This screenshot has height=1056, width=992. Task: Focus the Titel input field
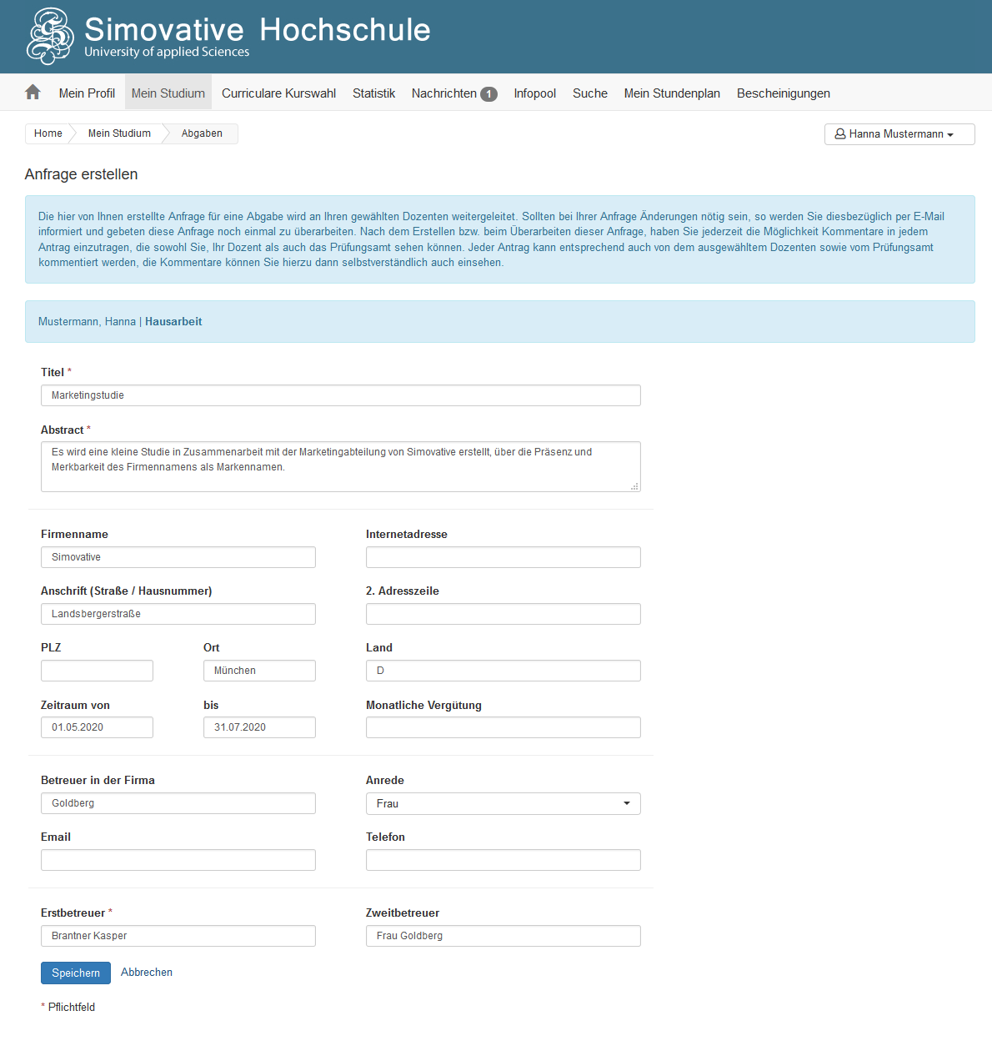click(x=341, y=395)
